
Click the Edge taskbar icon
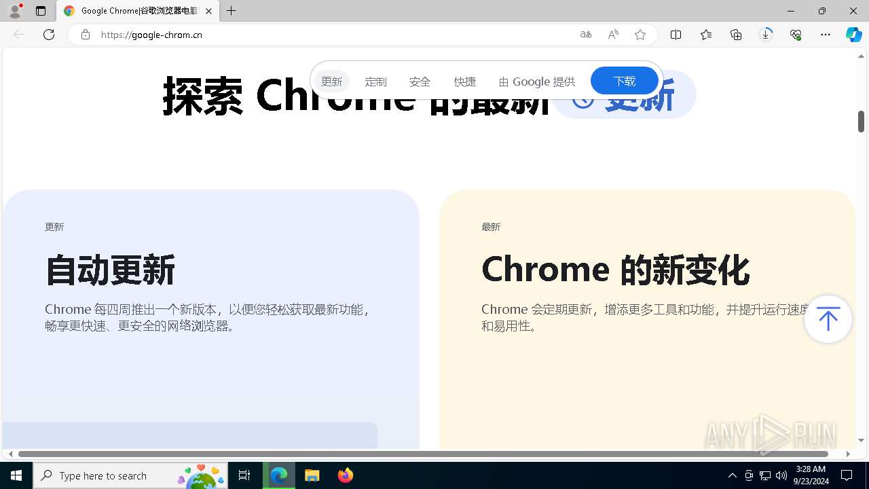pos(279,475)
